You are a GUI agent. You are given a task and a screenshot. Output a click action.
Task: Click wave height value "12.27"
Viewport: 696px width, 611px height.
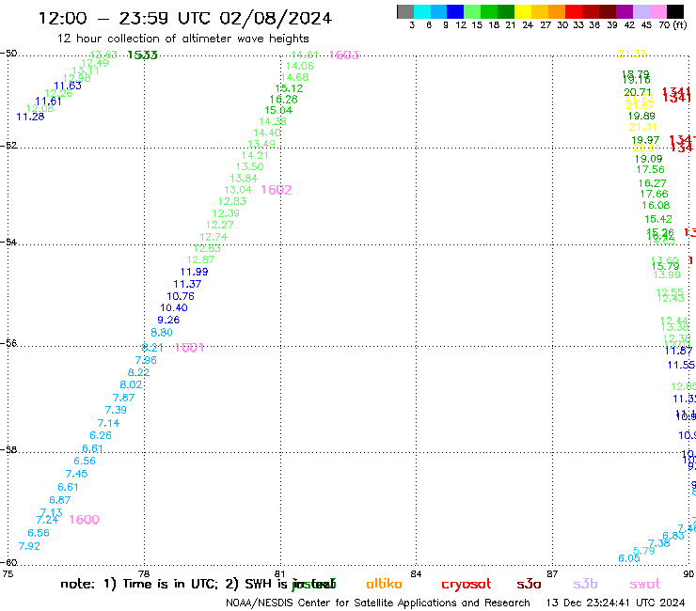point(220,225)
